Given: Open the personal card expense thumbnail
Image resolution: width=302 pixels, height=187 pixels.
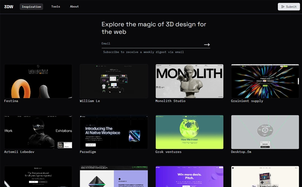Looking at the screenshot, I should 38,176.
